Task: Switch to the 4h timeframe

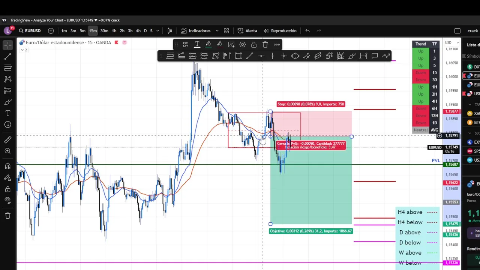Action: [x=138, y=31]
